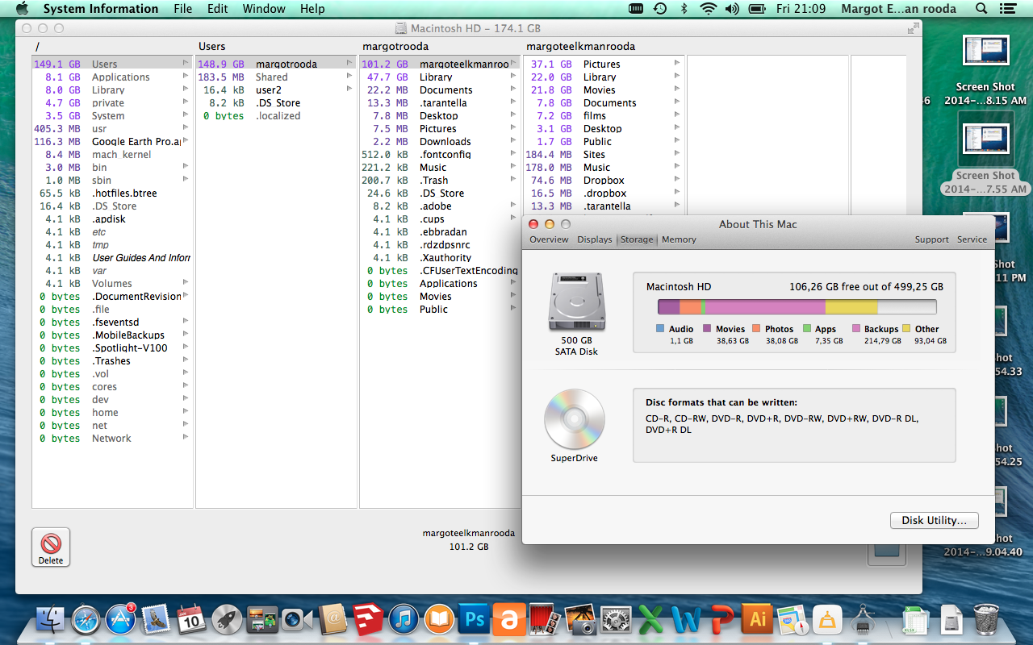Open Calendar in the Dock
This screenshot has height=645, width=1033.
pos(192,619)
